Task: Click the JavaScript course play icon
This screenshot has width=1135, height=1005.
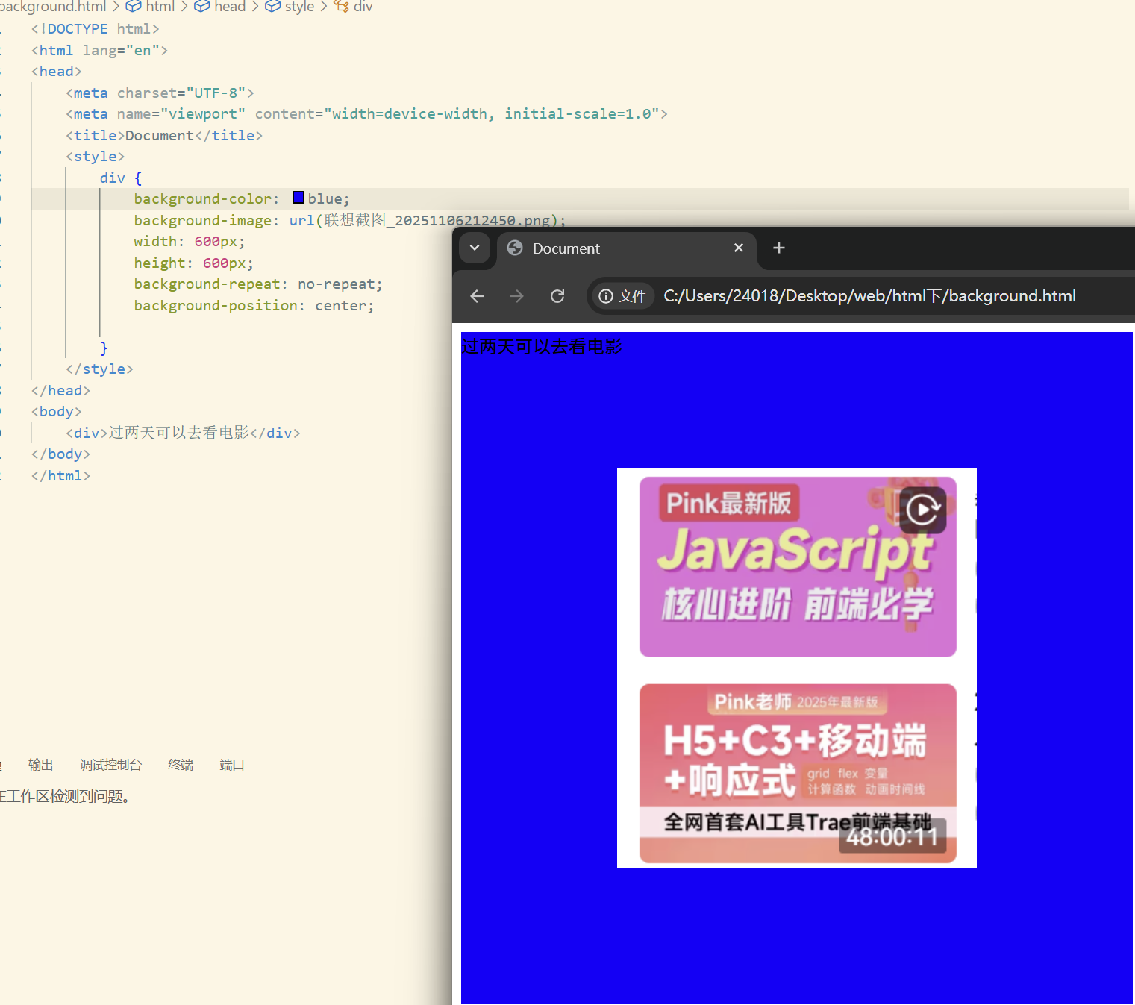Action: point(923,510)
